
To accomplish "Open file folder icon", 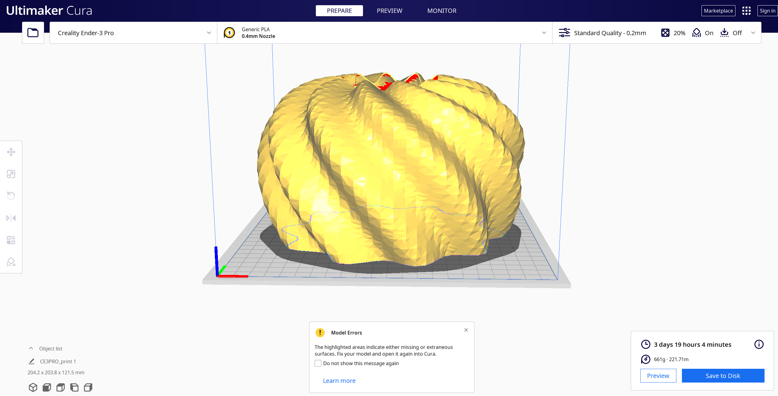I will pyautogui.click(x=33, y=33).
